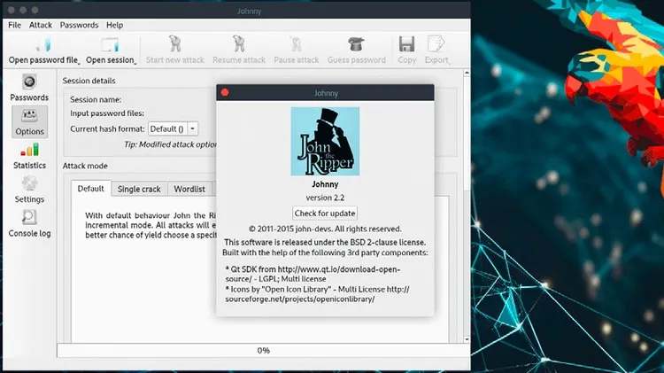Click the Export toolbar icon
The width and height of the screenshot is (664, 373).
click(436, 44)
